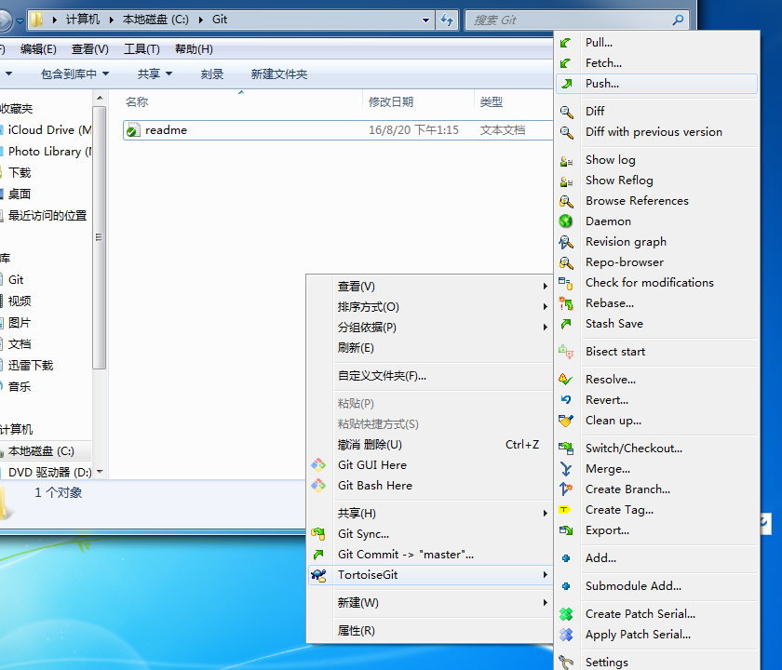Screen dimensions: 782x670
Task: Select 本地磁盘 (C:) in navigation pane
Action: click(x=41, y=451)
